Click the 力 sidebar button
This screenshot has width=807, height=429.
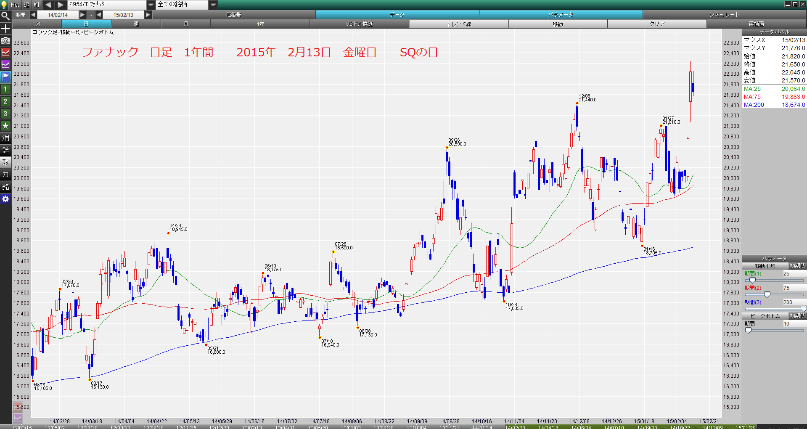click(x=5, y=175)
